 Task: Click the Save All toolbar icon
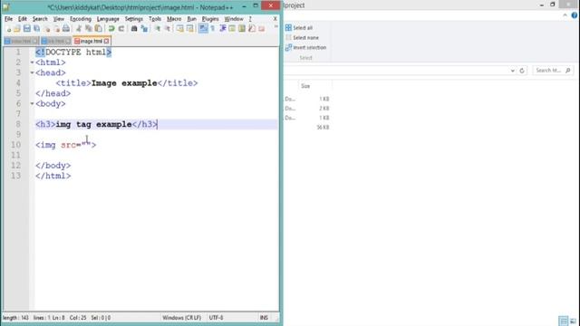coord(36,29)
